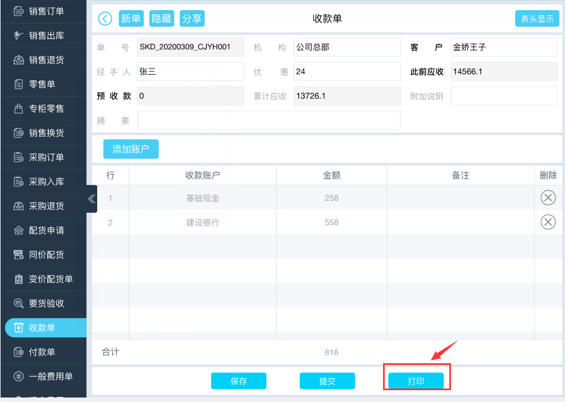Delete row 1 基础现金 entry

click(x=548, y=198)
